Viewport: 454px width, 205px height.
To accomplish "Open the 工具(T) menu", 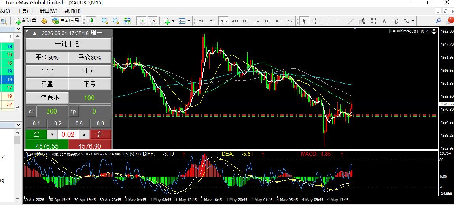I will [25, 11].
